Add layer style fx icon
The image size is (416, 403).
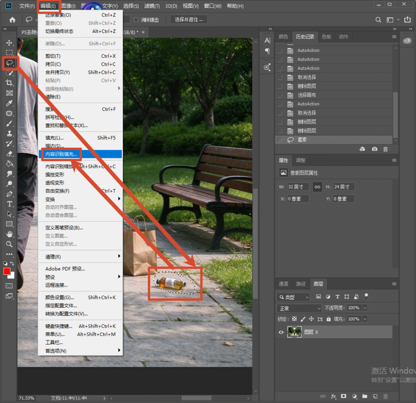point(334,397)
